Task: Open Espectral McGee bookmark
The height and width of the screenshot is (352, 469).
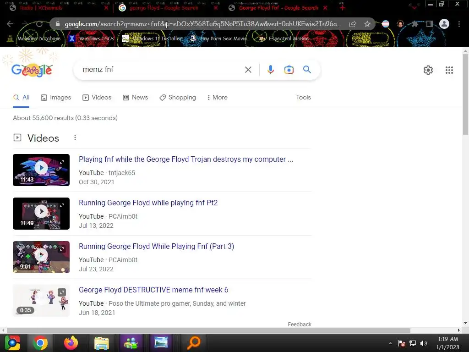Action: tap(284, 38)
